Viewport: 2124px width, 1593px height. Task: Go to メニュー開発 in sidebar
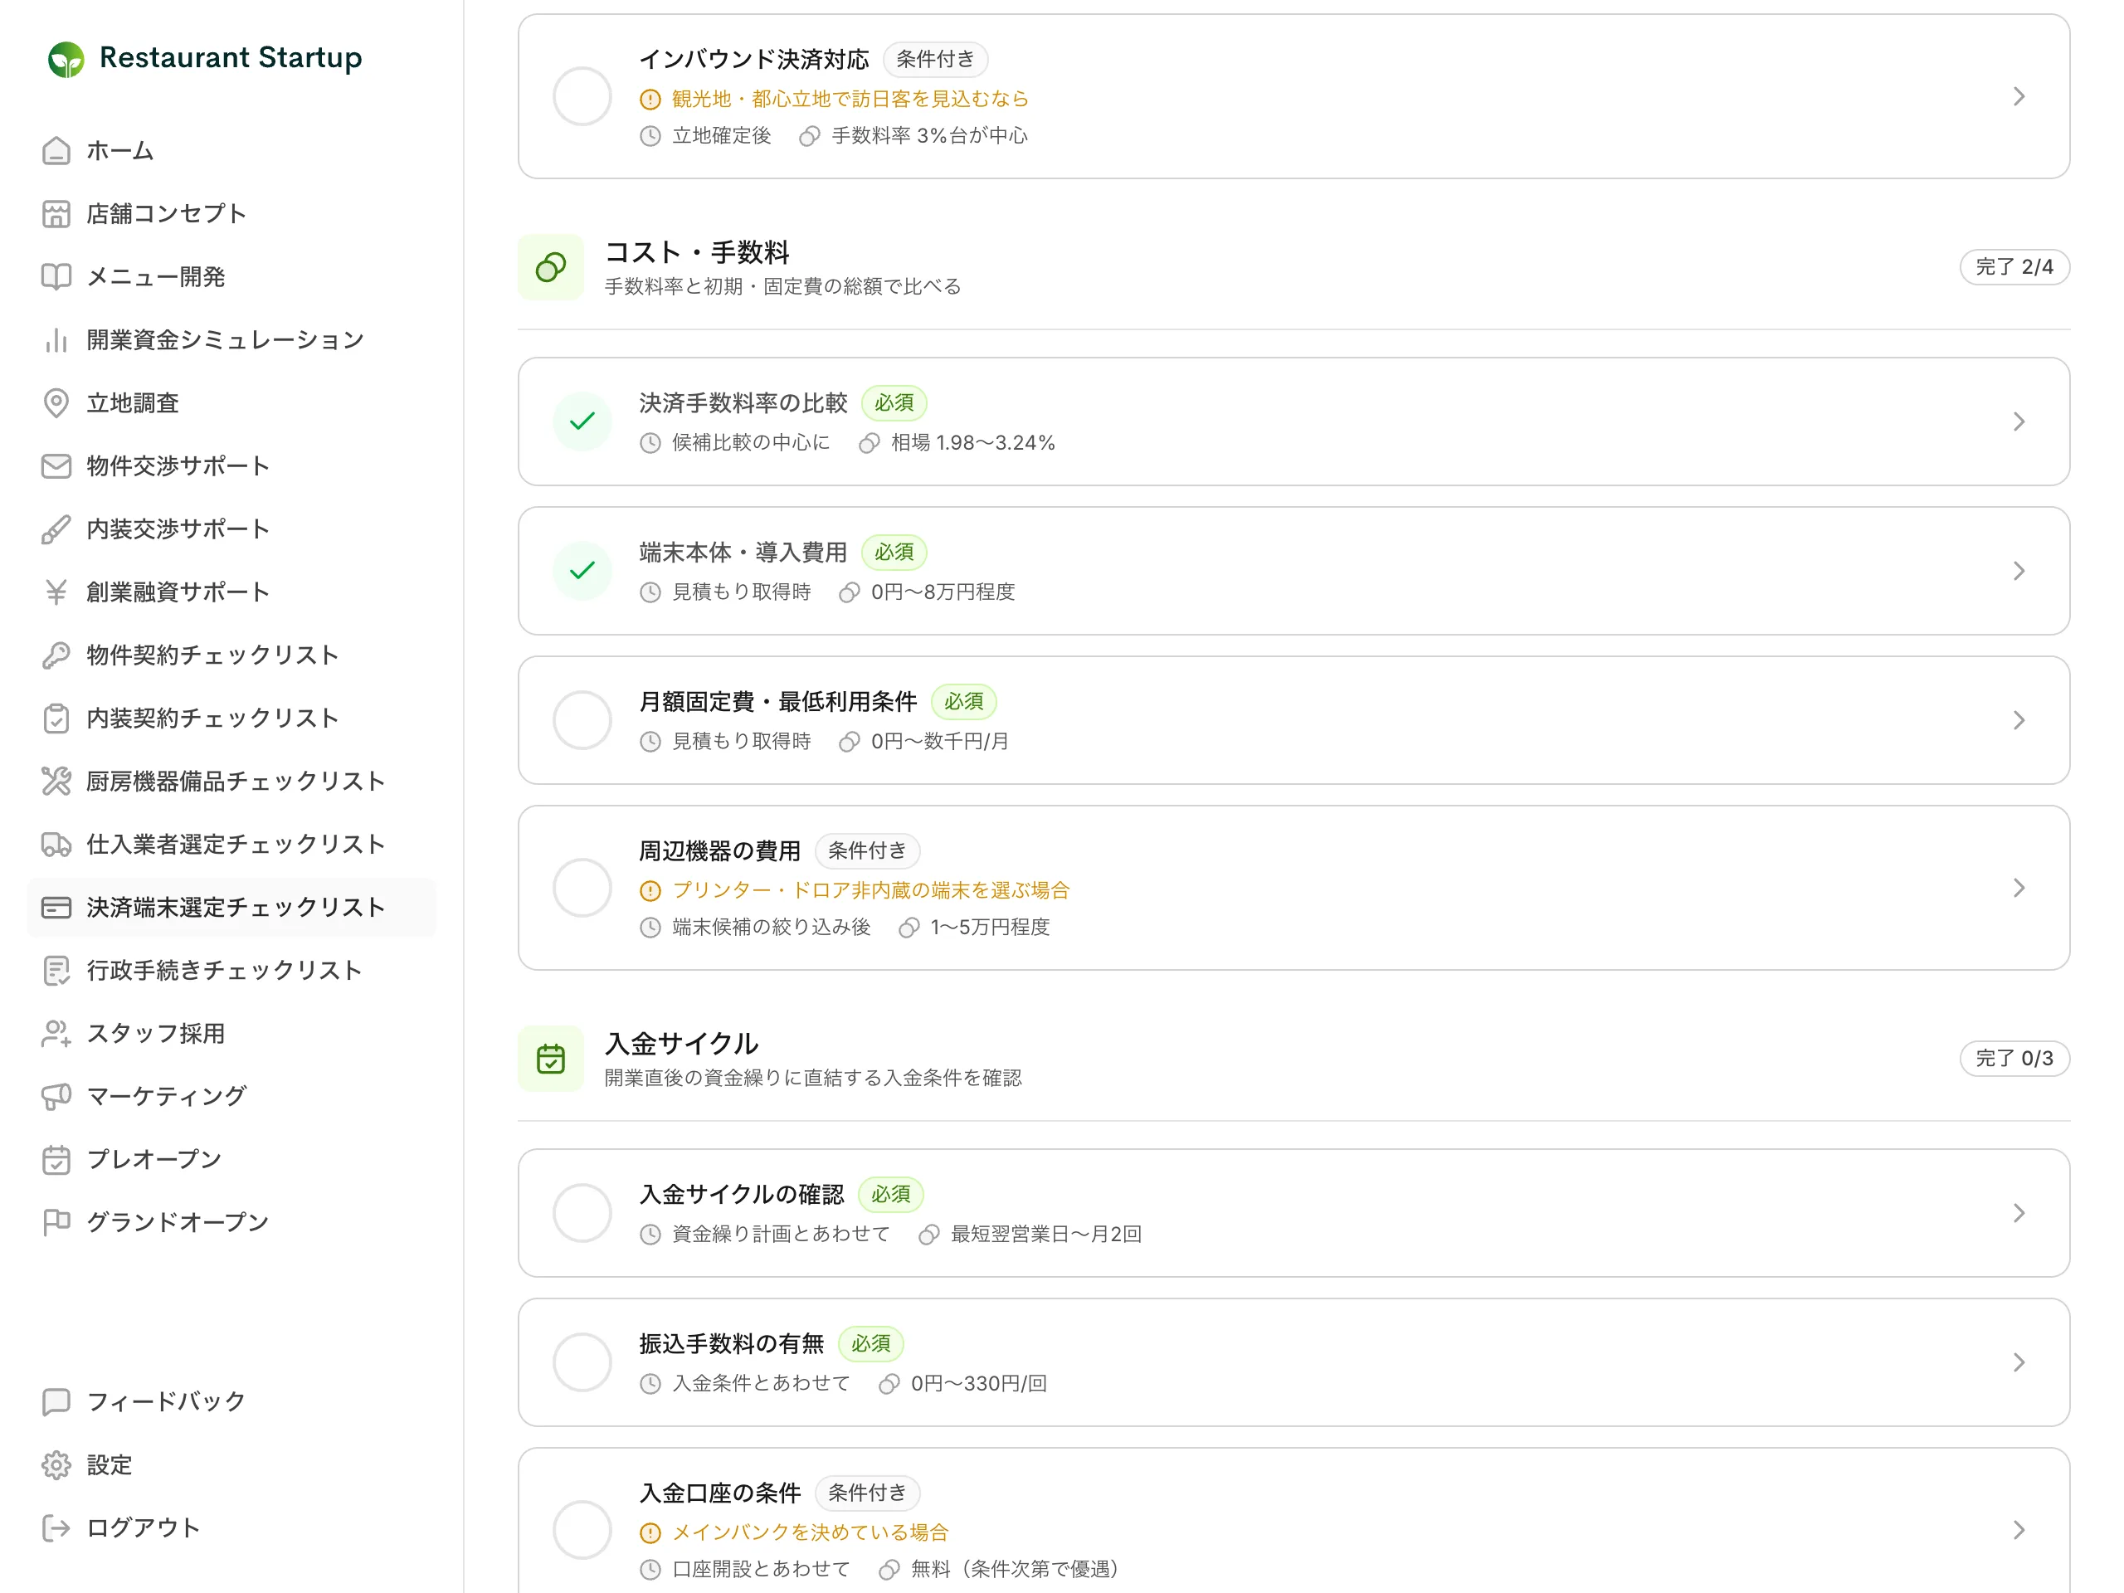[x=231, y=276]
